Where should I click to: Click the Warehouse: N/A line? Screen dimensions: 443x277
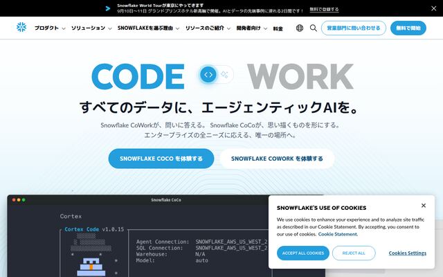click(x=170, y=254)
